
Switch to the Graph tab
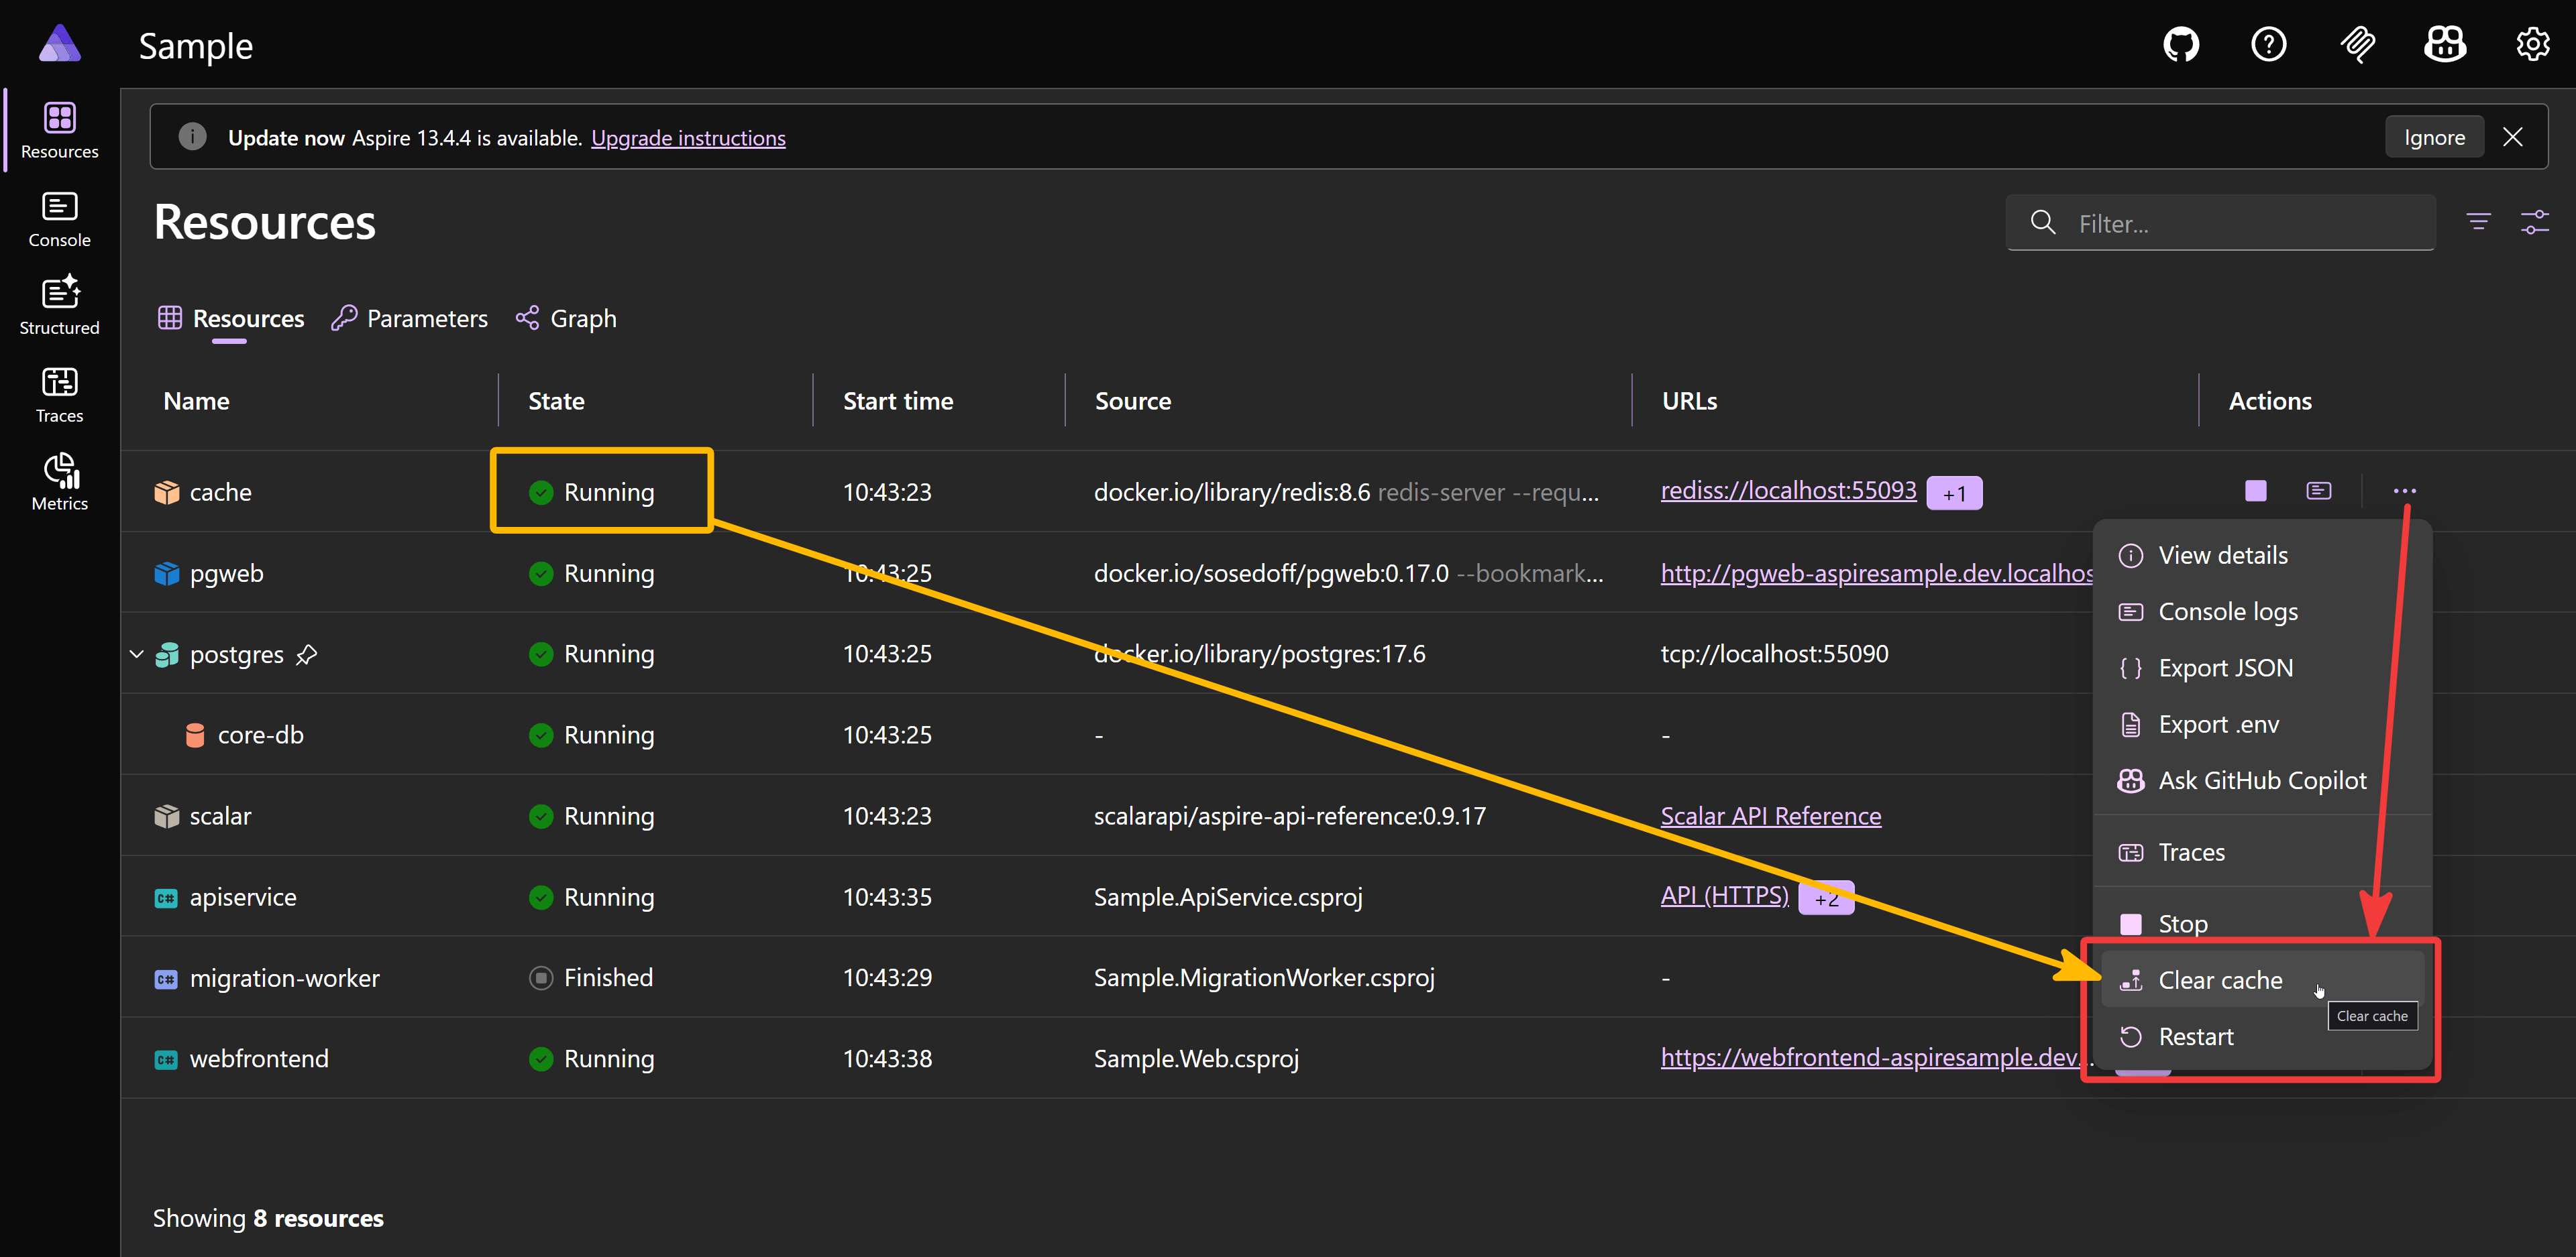click(x=566, y=318)
